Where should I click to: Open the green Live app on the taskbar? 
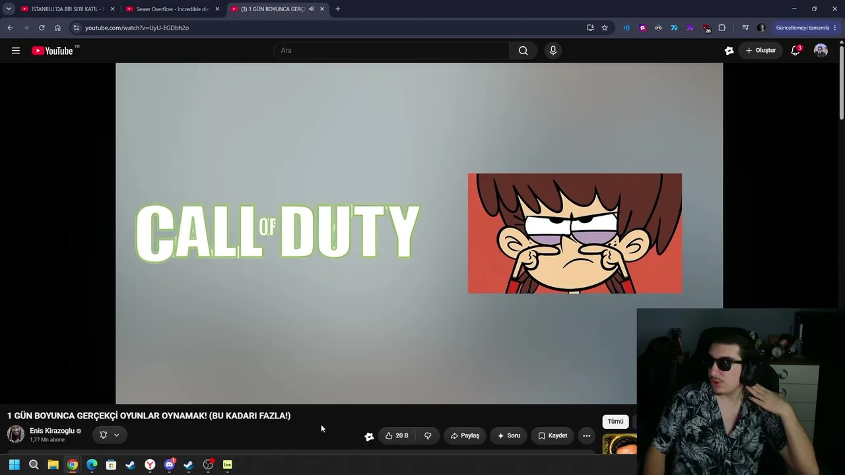[228, 464]
